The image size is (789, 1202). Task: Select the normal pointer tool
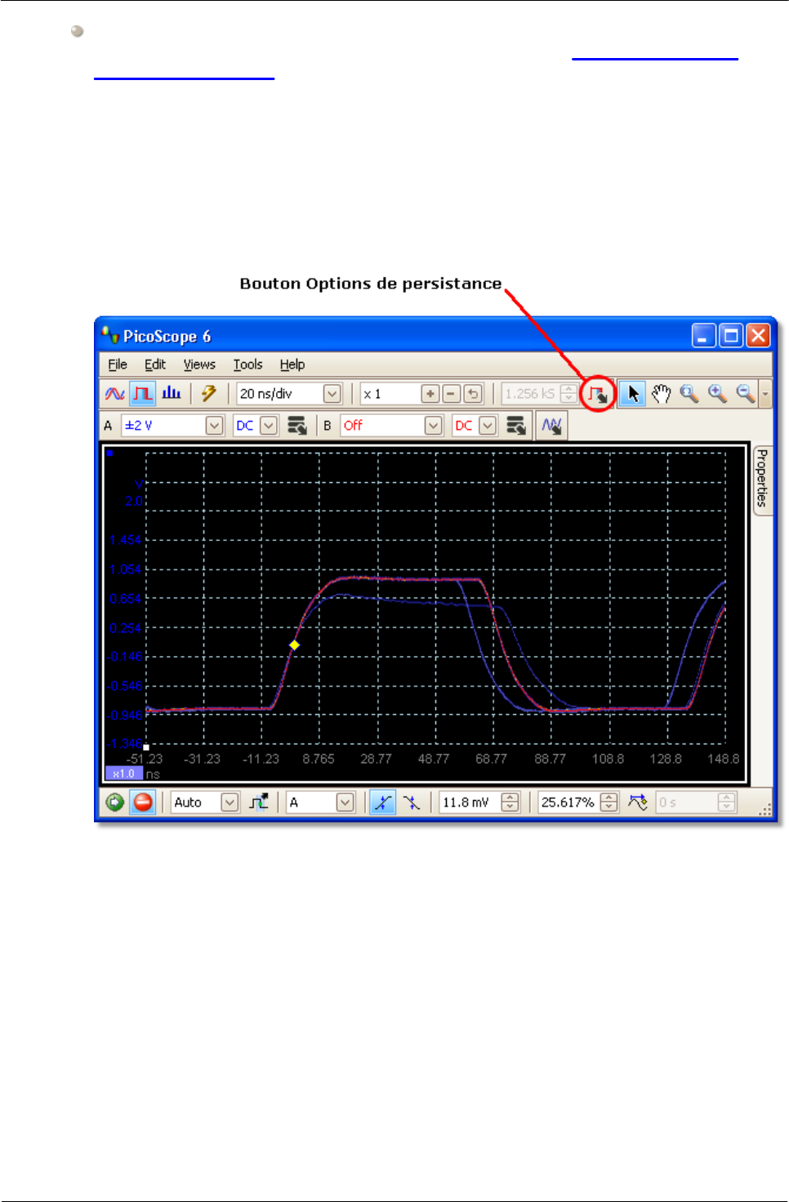click(632, 394)
